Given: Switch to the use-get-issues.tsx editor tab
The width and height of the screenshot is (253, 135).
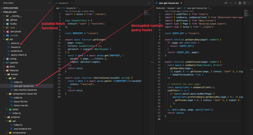Looking at the screenshot, I should 169,3.
